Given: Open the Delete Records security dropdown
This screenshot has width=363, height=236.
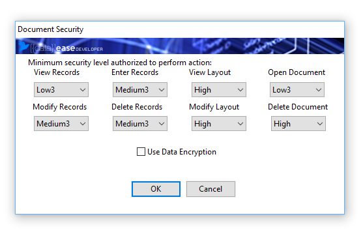Looking at the screenshot, I should [140, 124].
